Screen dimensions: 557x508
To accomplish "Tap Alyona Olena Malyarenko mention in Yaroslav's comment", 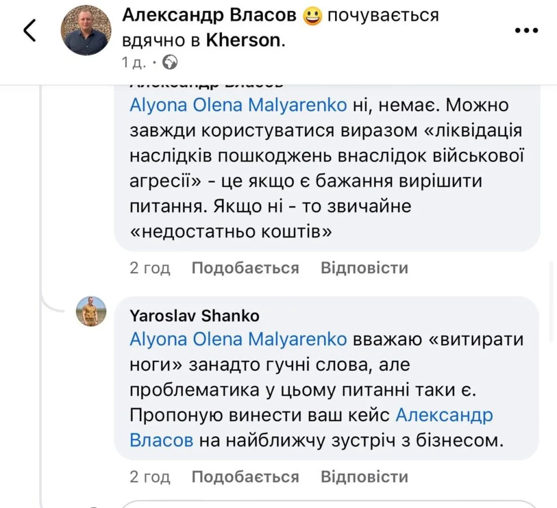I will tap(238, 340).
